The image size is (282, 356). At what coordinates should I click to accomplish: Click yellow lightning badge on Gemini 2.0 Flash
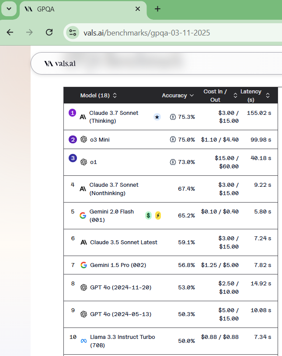(158, 215)
